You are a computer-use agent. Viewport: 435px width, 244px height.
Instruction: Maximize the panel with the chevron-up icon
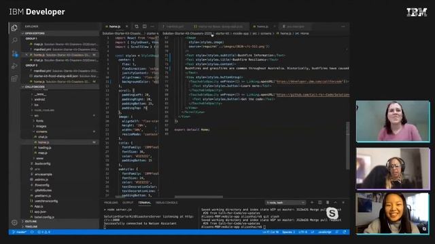click(x=335, y=203)
